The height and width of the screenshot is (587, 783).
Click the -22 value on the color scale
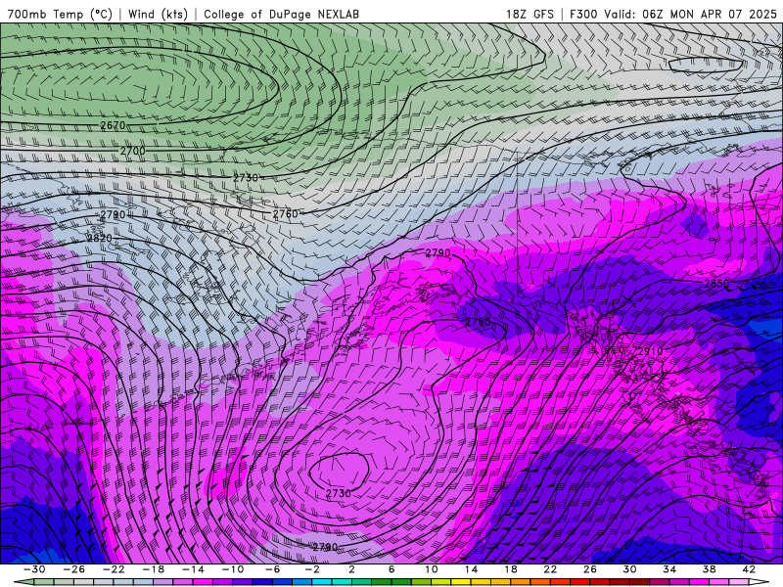(114, 569)
